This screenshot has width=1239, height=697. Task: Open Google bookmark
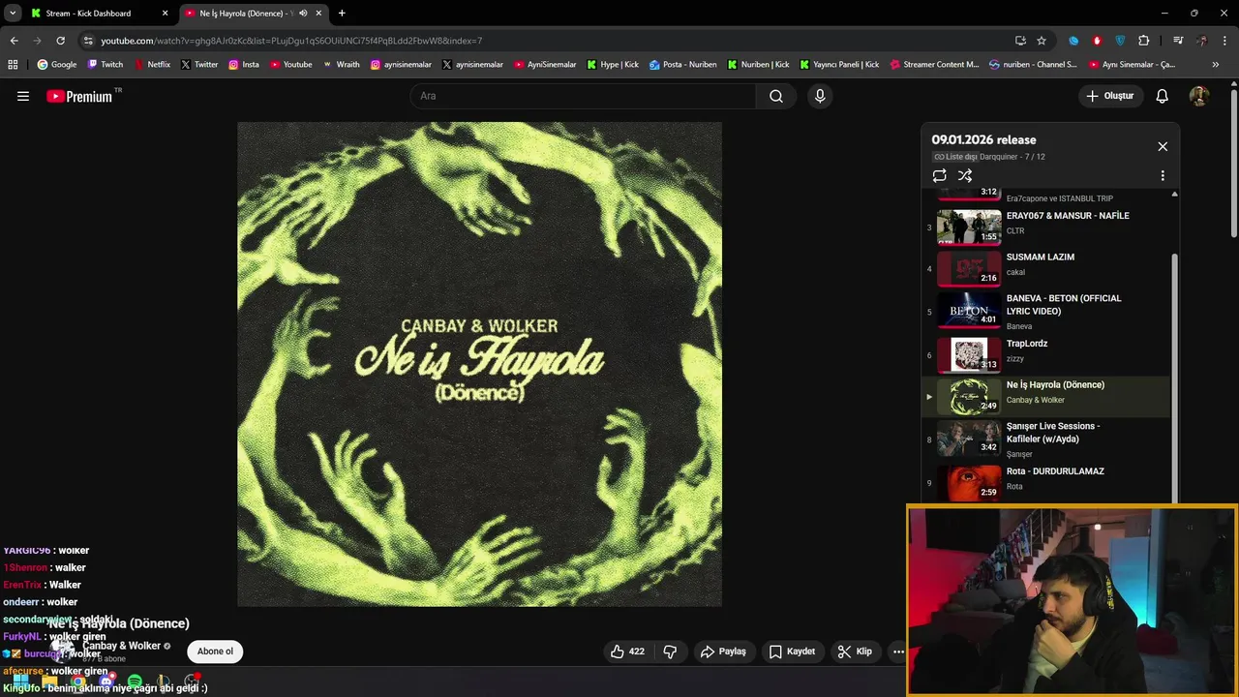pos(56,65)
